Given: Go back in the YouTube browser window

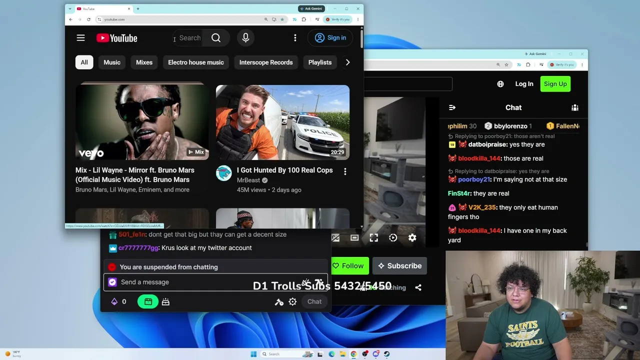Looking at the screenshot, I should pos(70,19).
